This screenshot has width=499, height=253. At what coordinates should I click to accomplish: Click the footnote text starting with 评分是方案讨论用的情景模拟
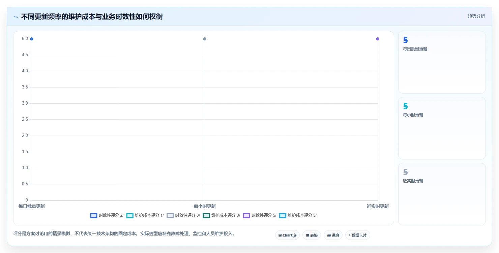tap(124, 233)
